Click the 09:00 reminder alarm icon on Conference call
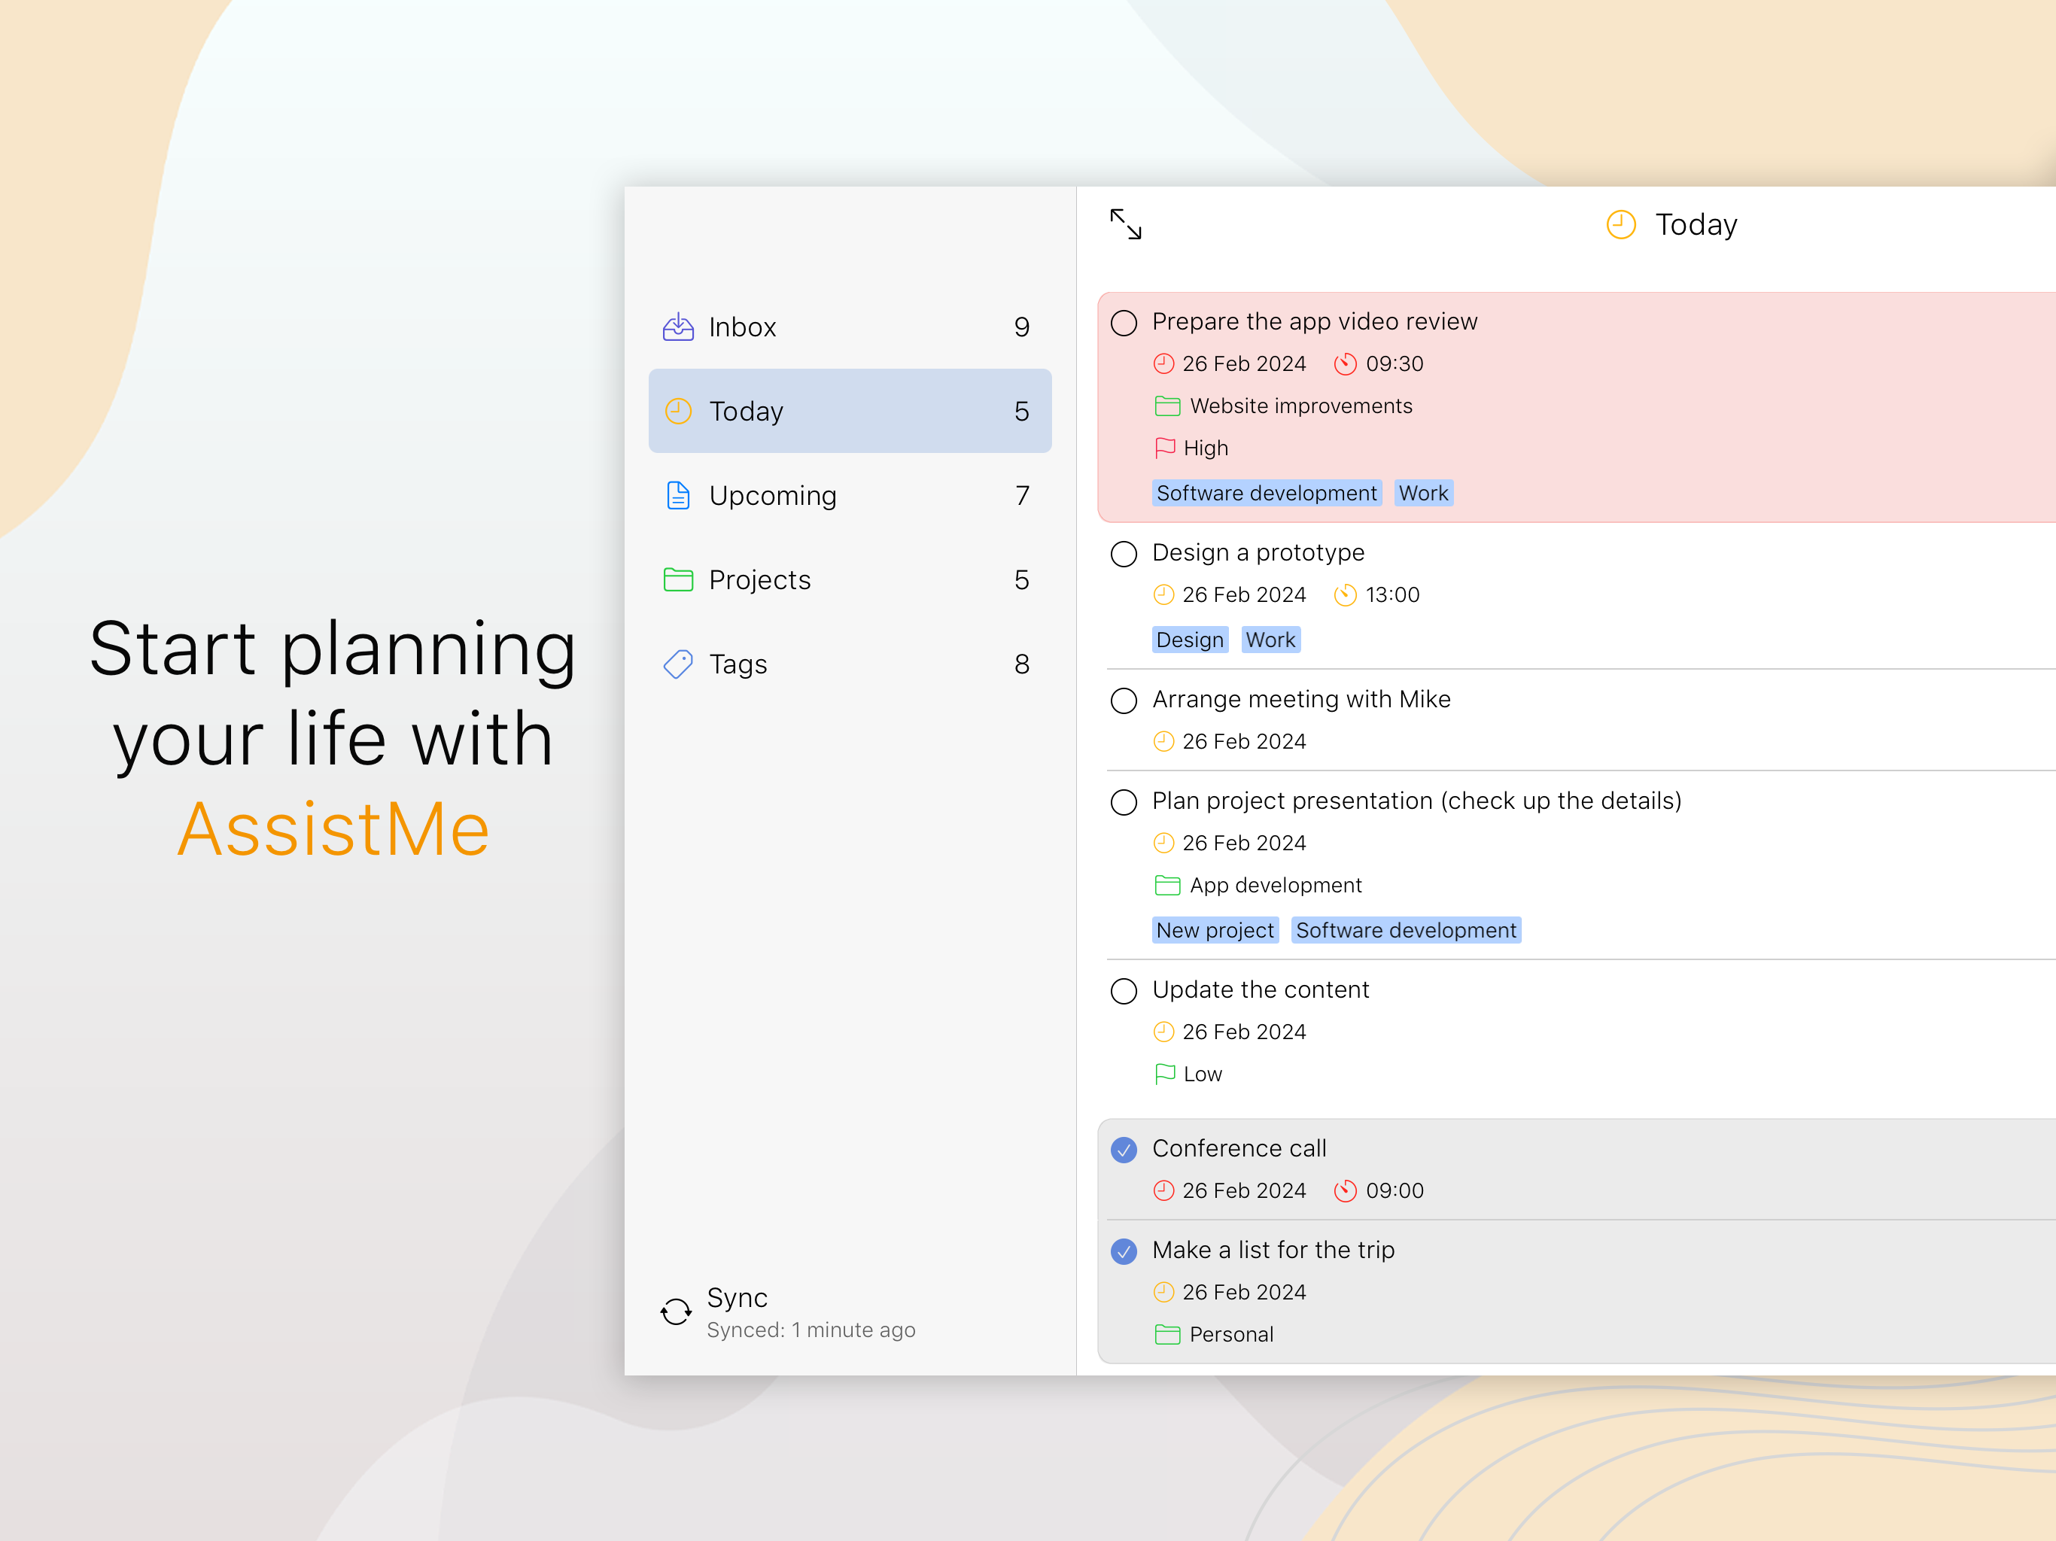Image resolution: width=2056 pixels, height=1541 pixels. (1345, 1190)
